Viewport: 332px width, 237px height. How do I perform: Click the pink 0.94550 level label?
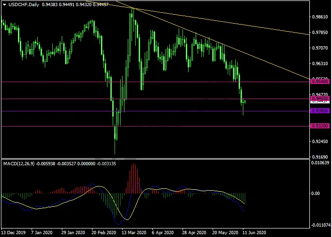320,99
